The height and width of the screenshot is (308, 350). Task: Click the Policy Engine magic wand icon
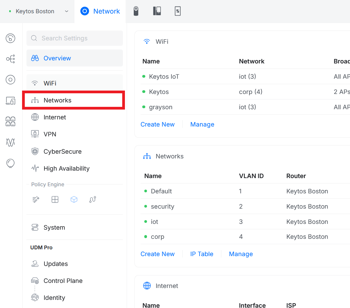(x=36, y=199)
